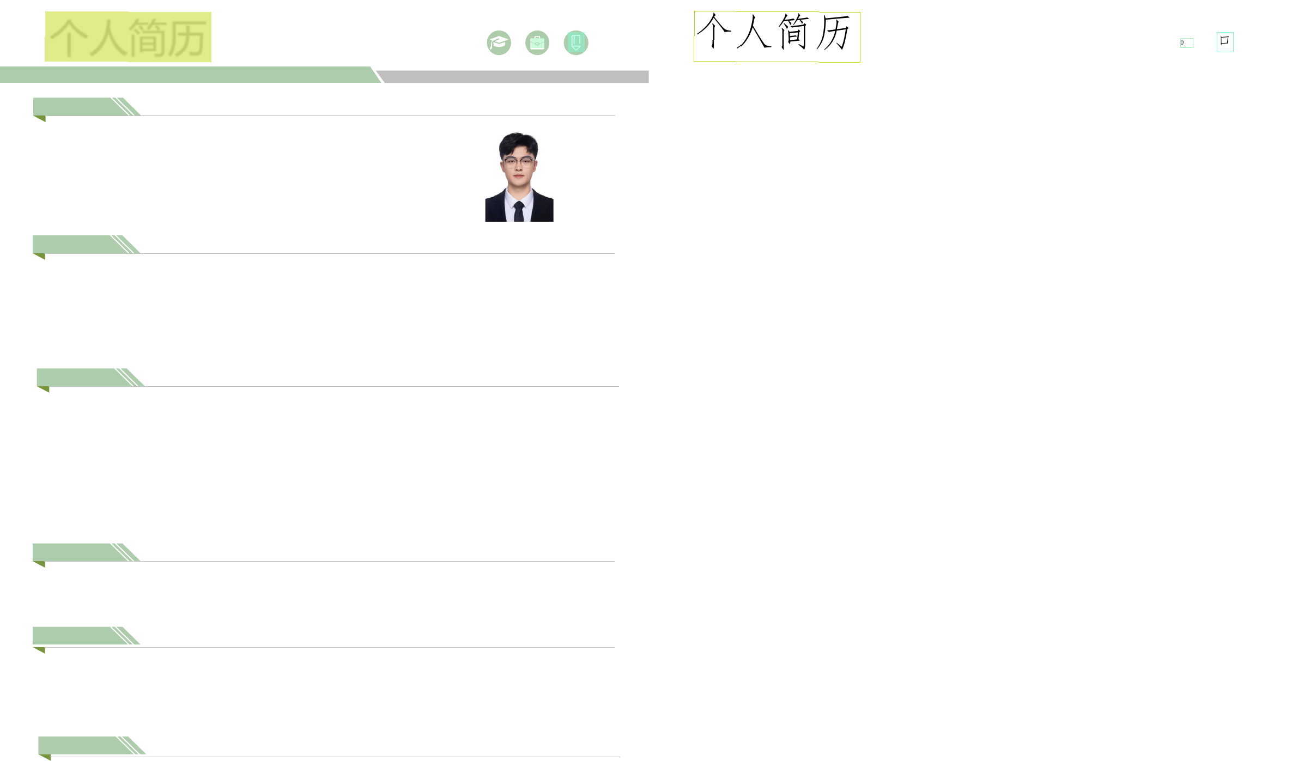
Task: Select the dark green fold under the bottom-most ribbon
Action: coord(46,757)
